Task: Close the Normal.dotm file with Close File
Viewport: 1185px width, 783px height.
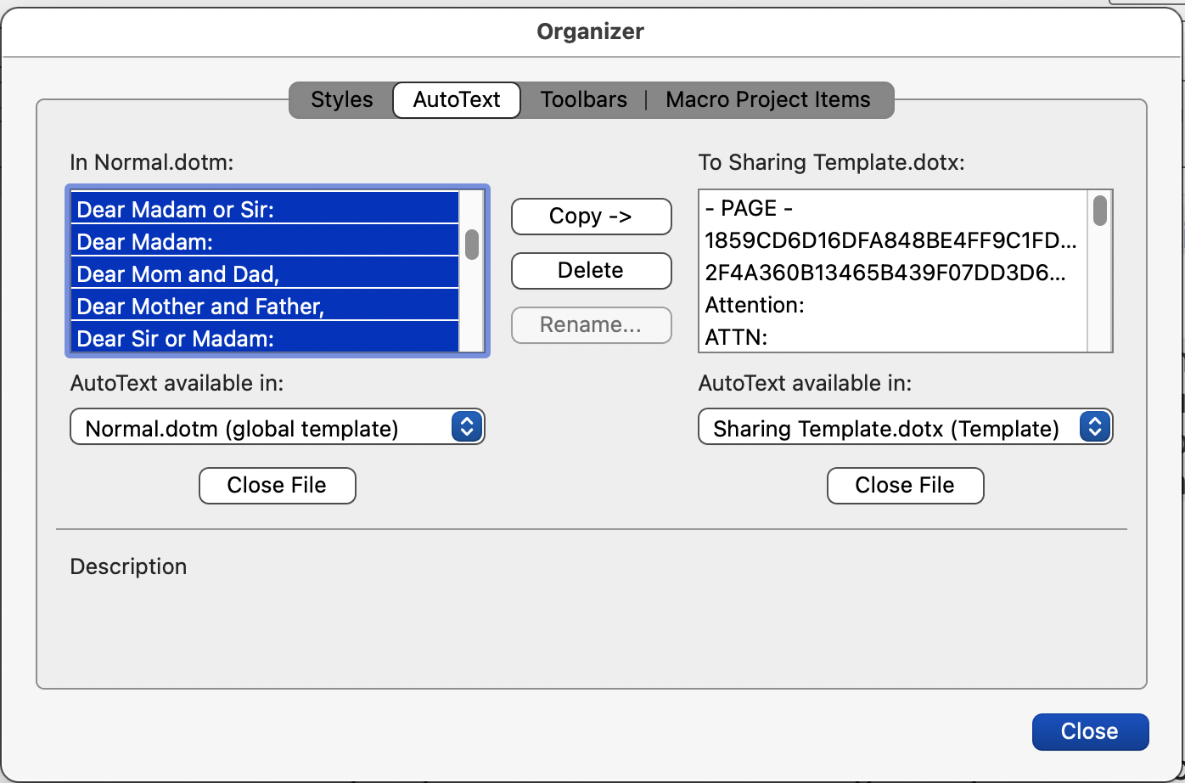Action: [277, 485]
